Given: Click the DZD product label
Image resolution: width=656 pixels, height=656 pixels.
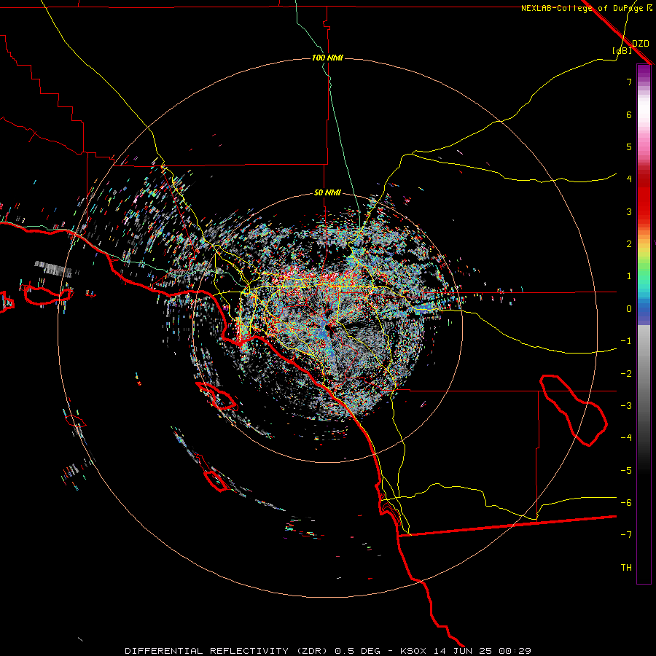Looking at the screenshot, I should tap(641, 44).
